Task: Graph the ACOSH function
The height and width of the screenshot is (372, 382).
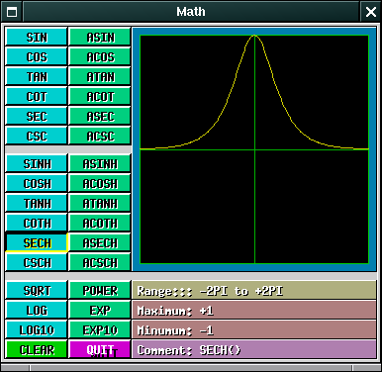Action: tap(100, 183)
